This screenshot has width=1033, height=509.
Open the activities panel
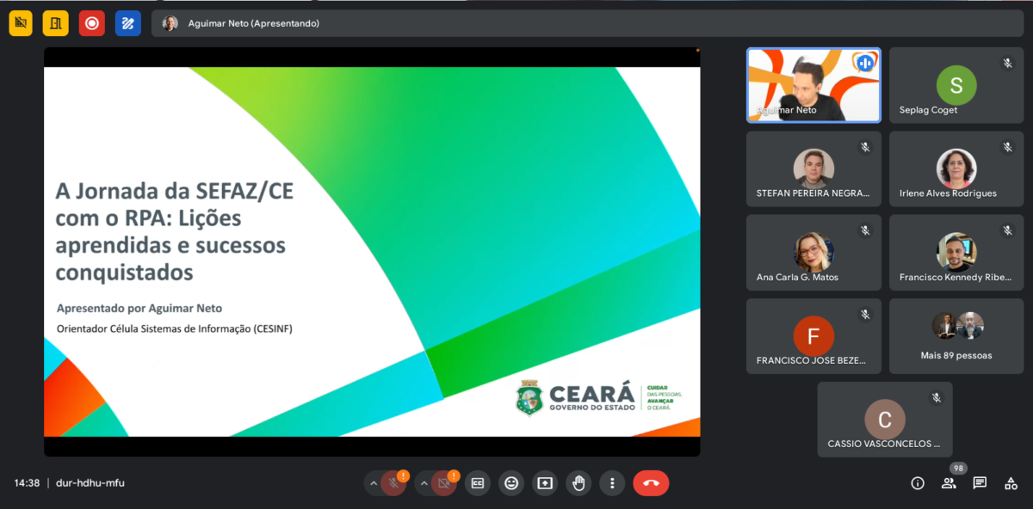coord(1011,483)
